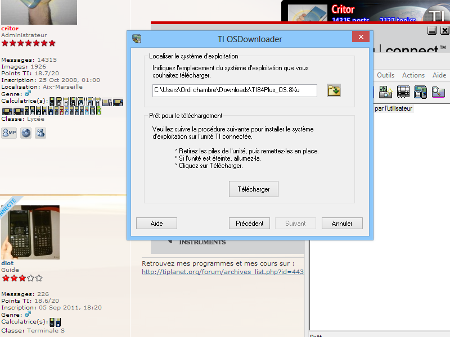Click the 'Messages: 14315' text

coord(29,60)
